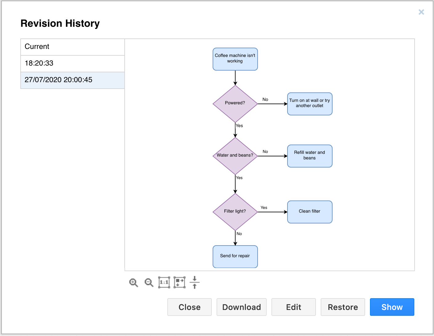Select the Zoom In magnifier icon
This screenshot has height=336, width=434.
[x=133, y=282]
